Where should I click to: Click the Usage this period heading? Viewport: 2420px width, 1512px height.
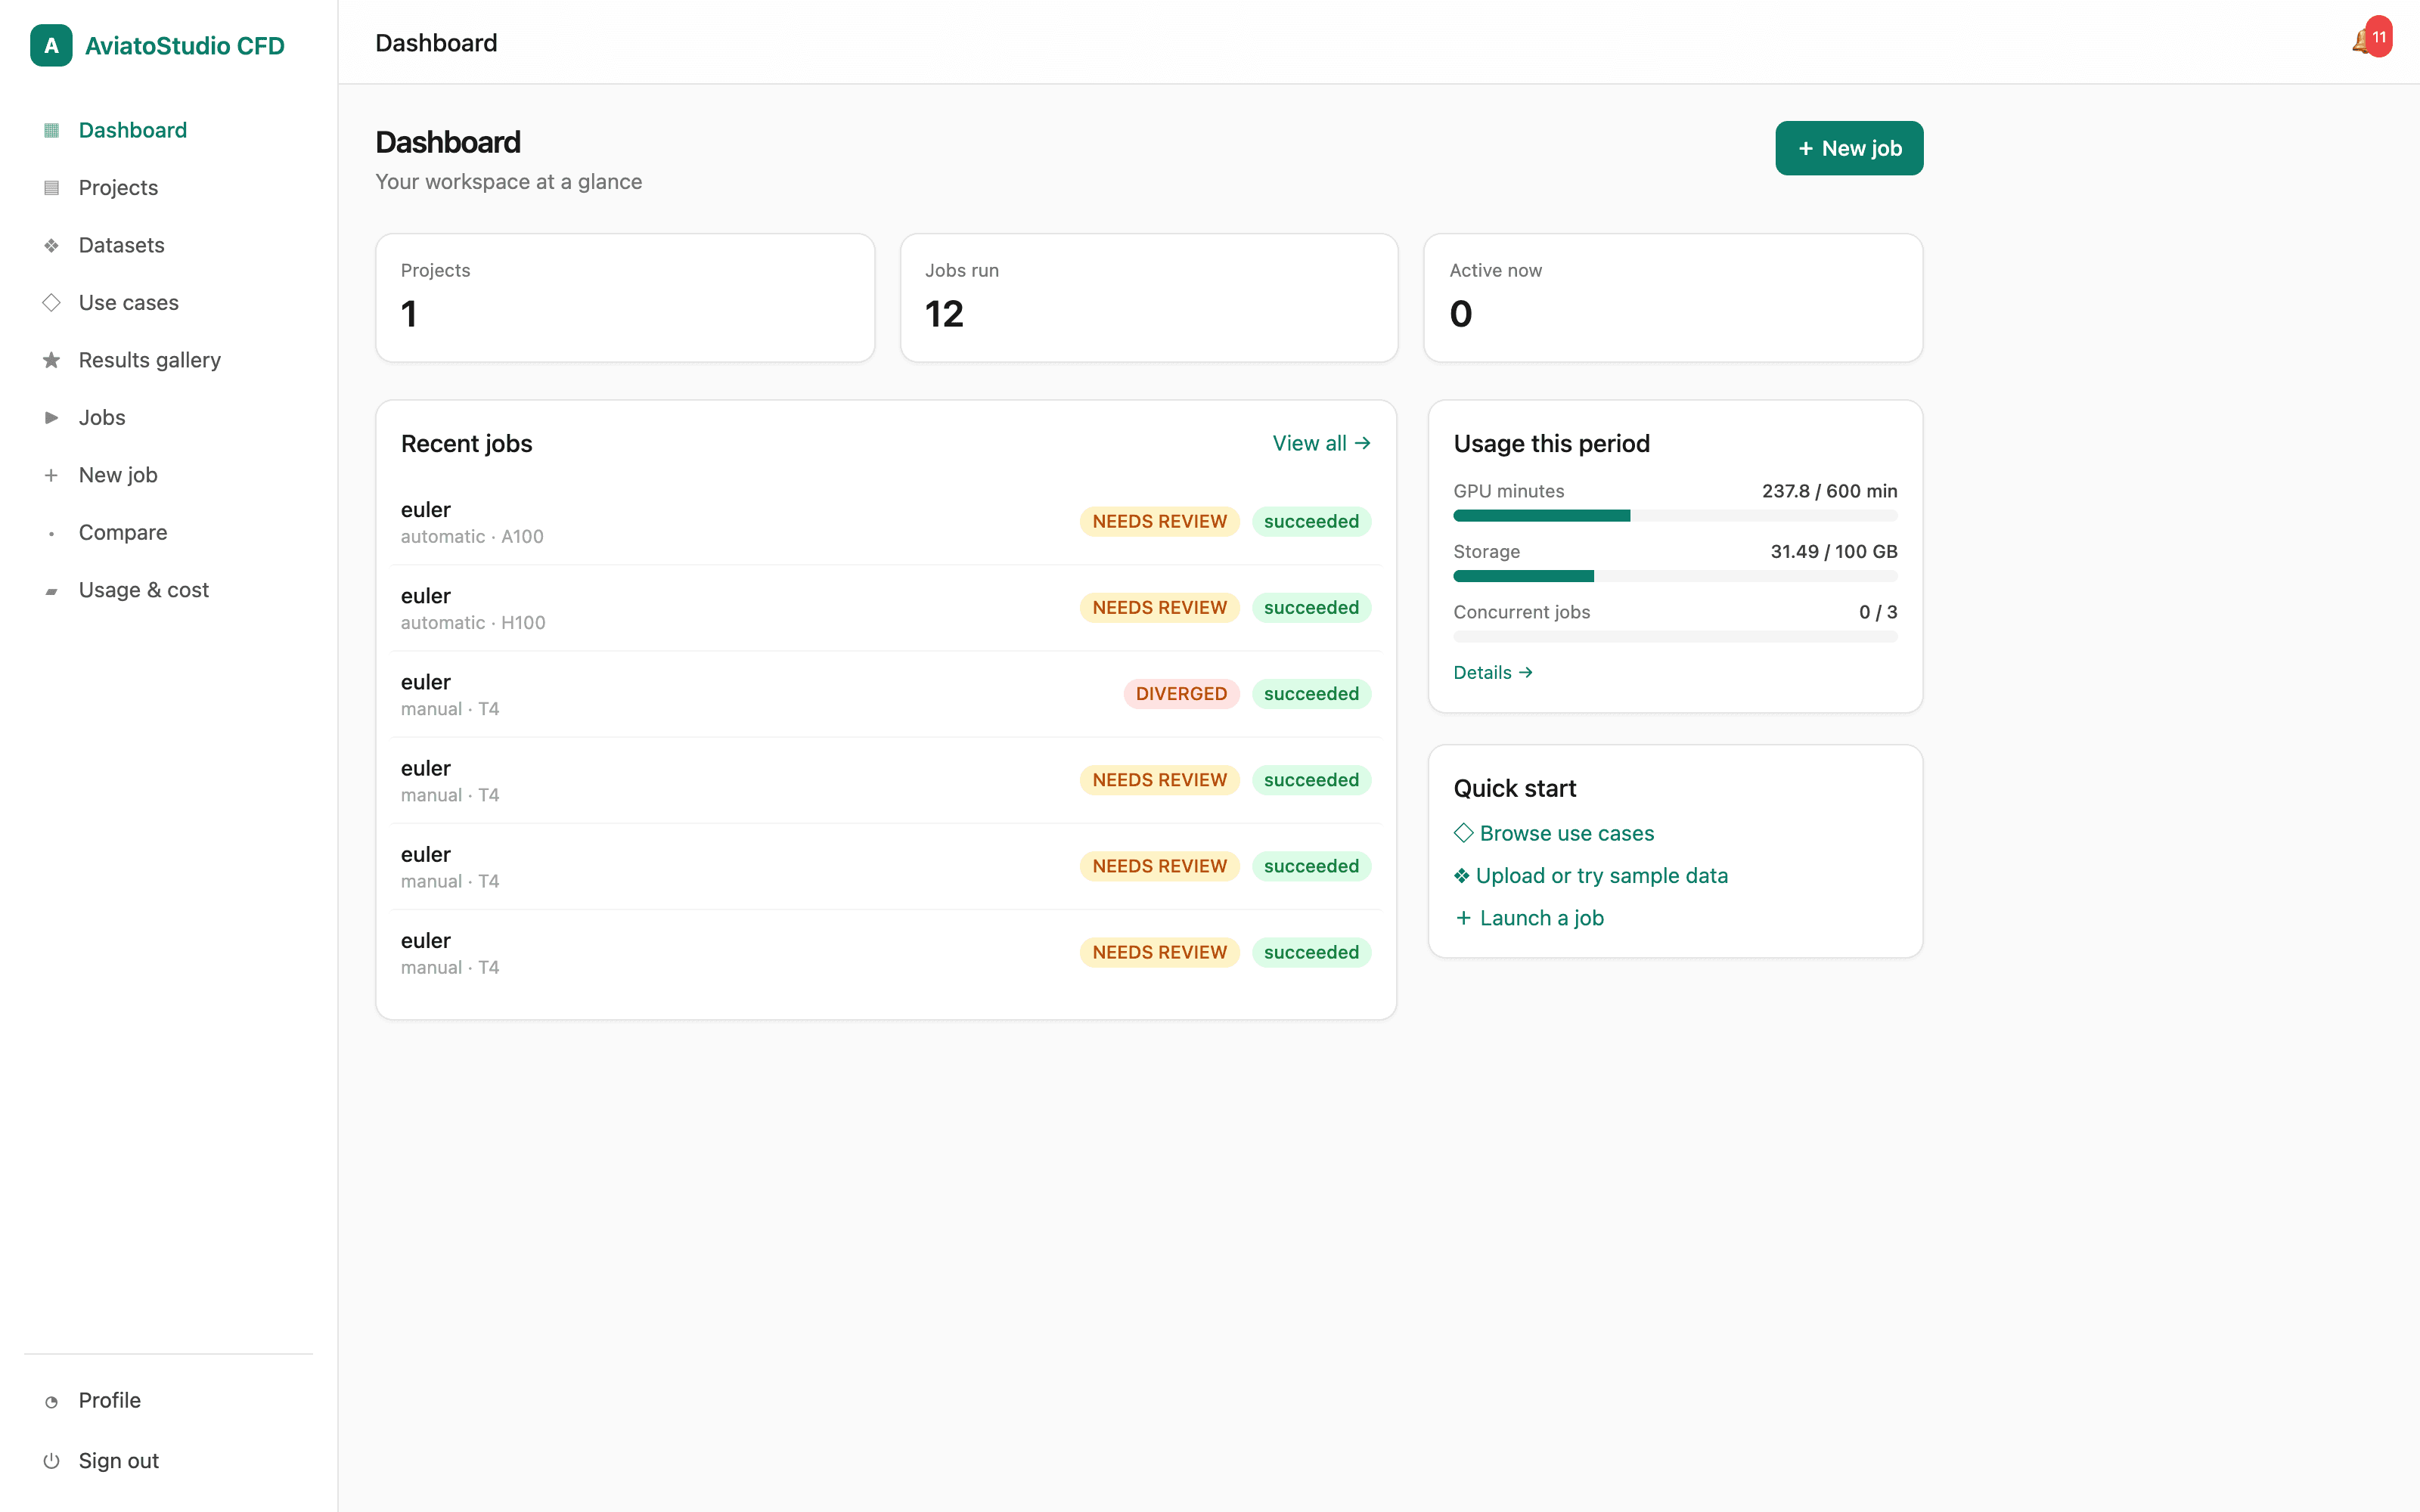point(1551,444)
